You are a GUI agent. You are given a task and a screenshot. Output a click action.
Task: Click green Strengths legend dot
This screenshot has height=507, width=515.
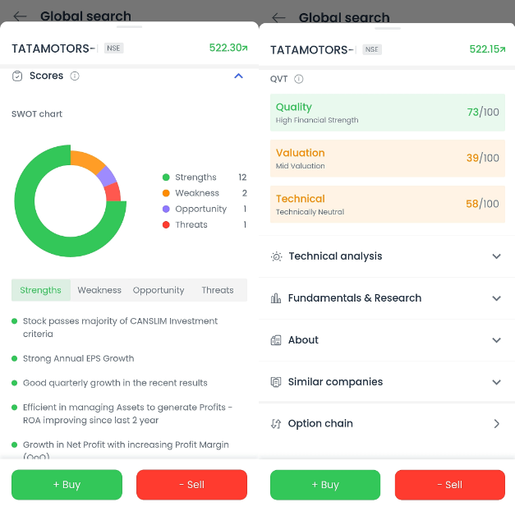pos(166,177)
